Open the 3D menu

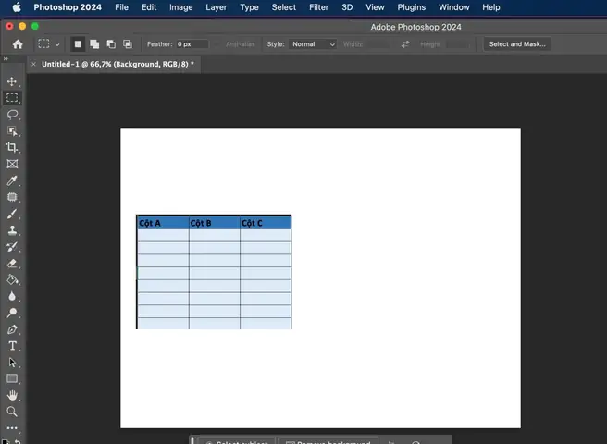[x=347, y=7]
